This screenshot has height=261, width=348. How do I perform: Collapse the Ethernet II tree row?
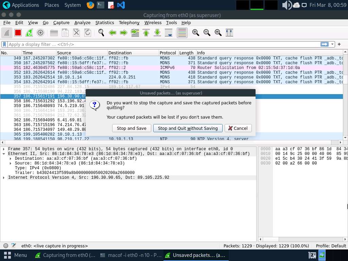point(4,154)
